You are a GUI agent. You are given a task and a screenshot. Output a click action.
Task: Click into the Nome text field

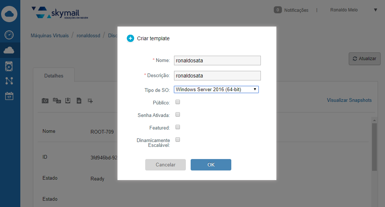pyautogui.click(x=217, y=61)
